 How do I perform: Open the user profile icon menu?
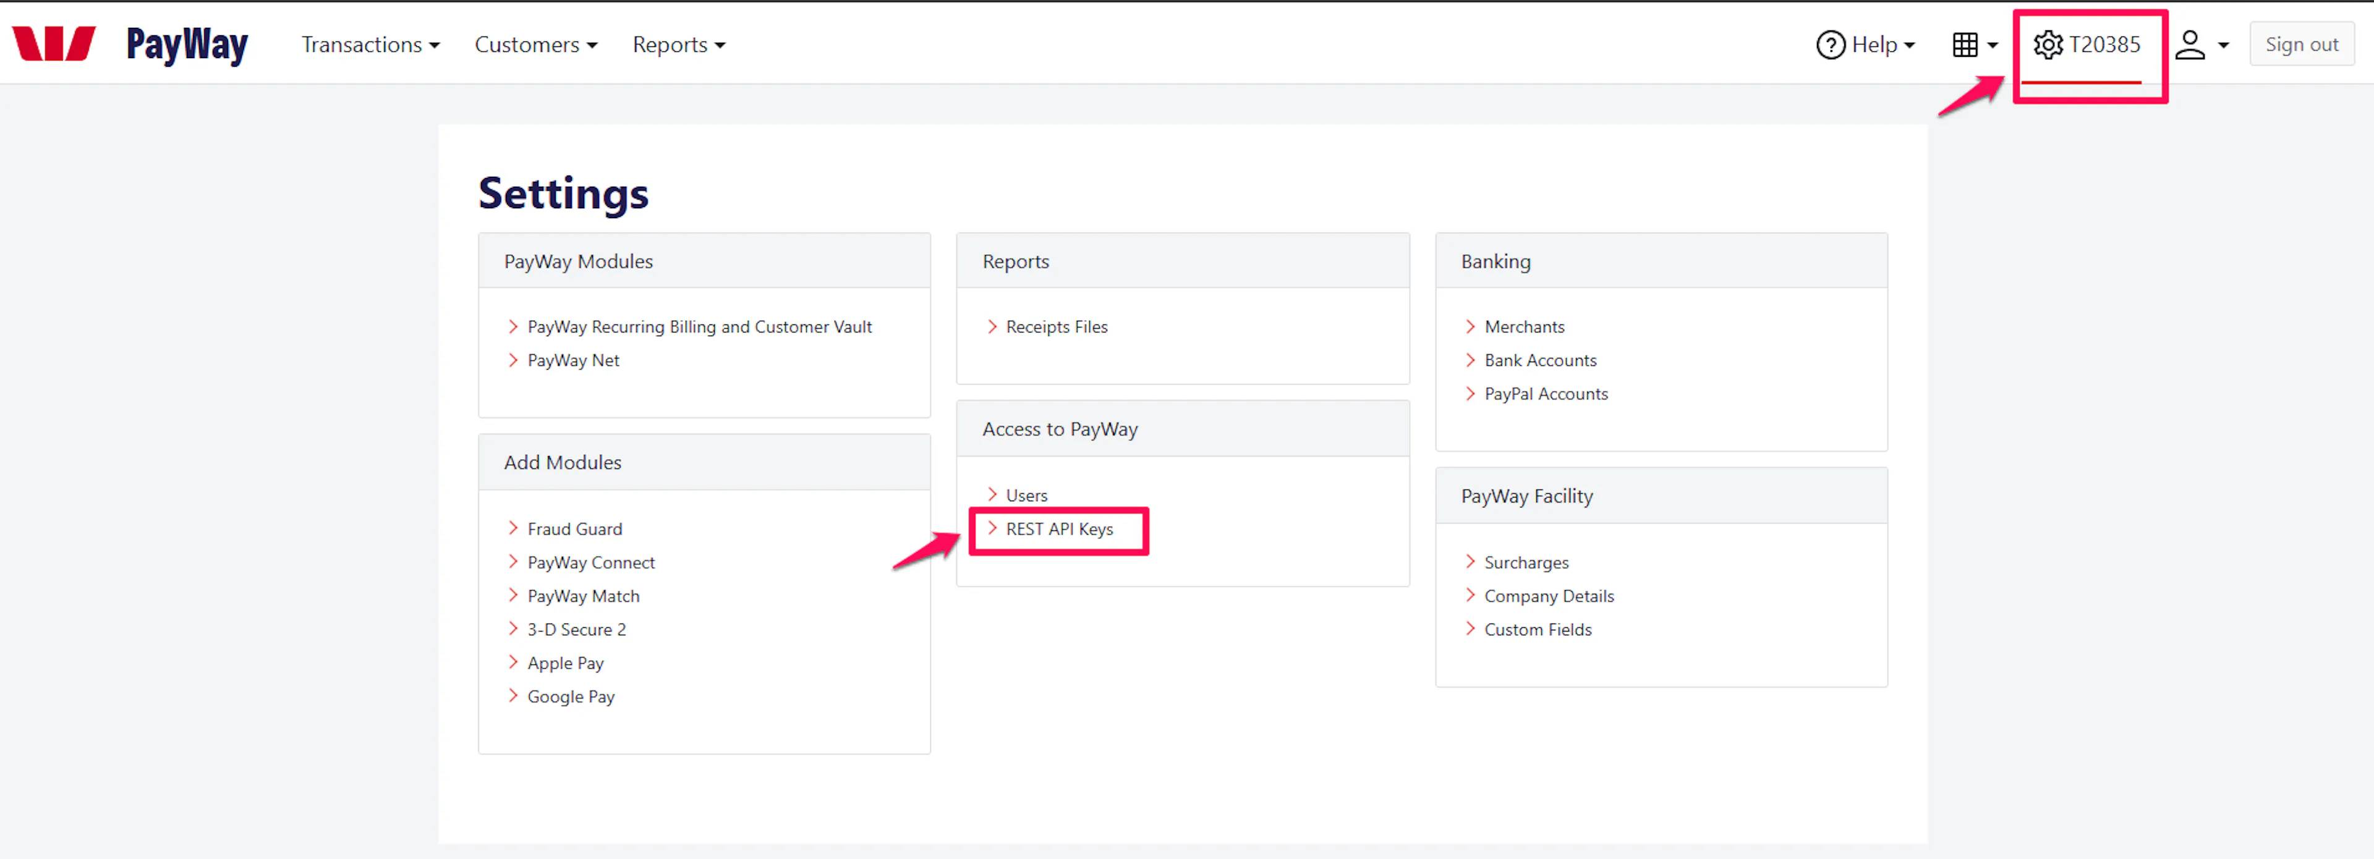2190,44
